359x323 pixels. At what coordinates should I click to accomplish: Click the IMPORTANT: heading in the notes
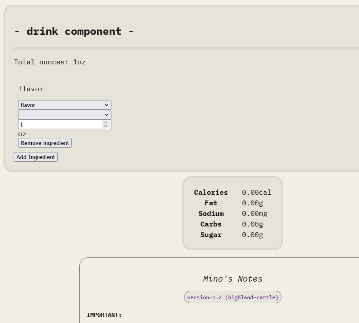point(104,315)
